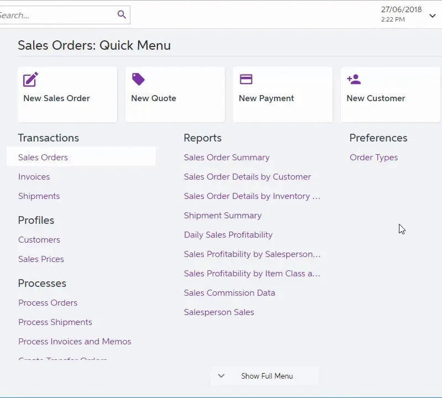Click the New Sales Order pencil icon

[30, 79]
